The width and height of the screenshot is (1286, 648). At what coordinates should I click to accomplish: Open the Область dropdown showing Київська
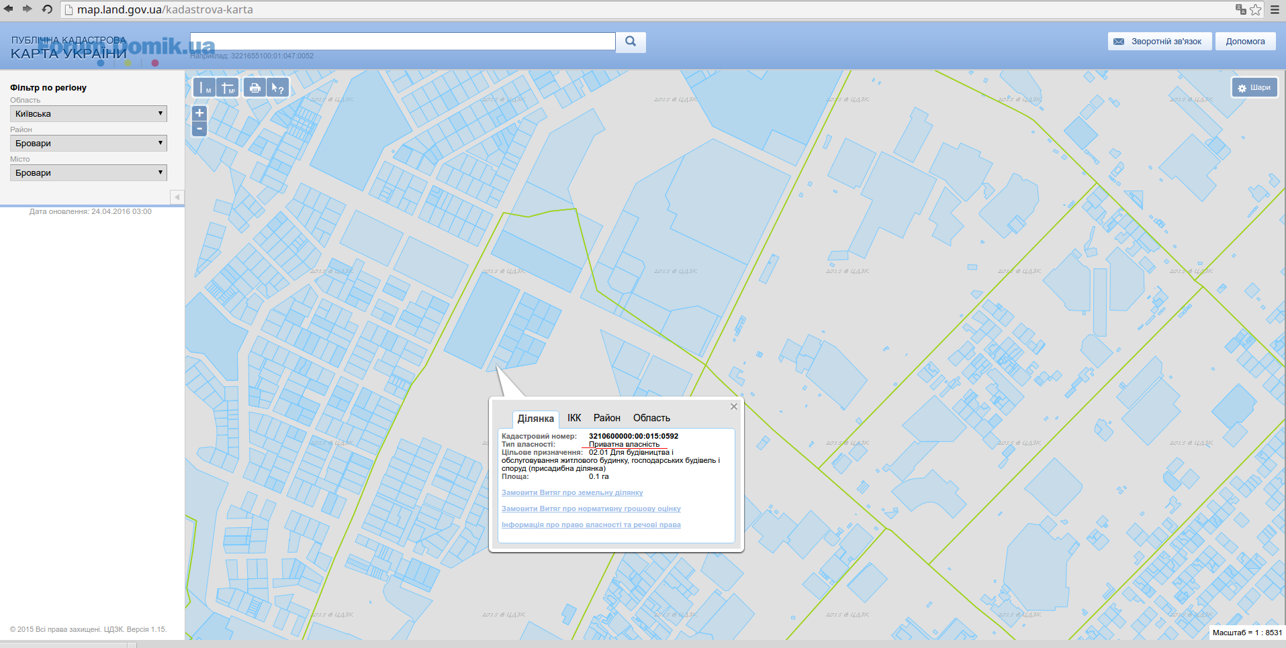(88, 113)
